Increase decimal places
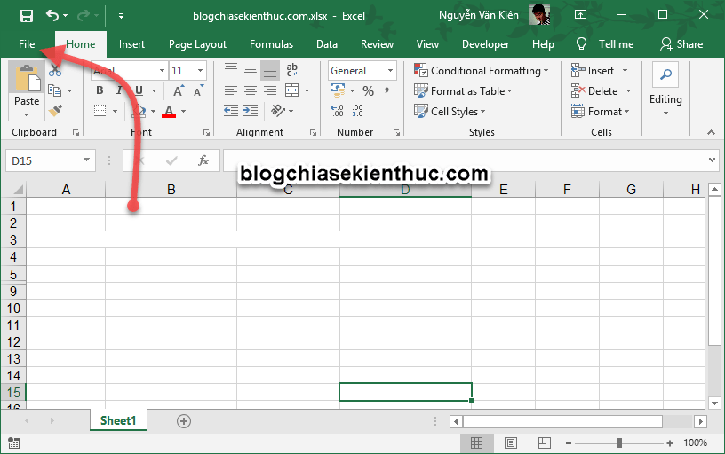This screenshot has width=725, height=454. point(338,111)
